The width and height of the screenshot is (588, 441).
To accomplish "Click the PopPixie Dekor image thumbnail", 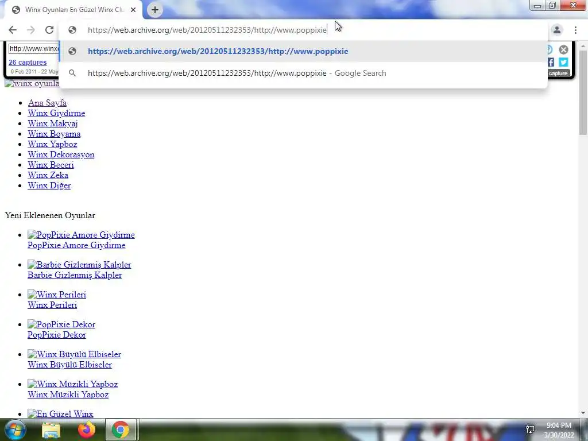I will click(x=61, y=324).
